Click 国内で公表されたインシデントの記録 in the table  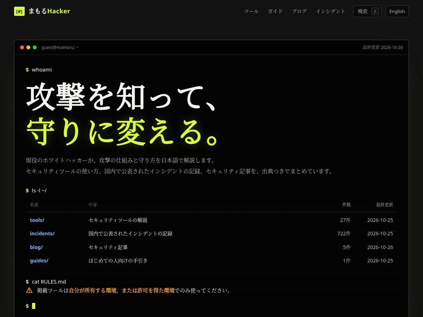point(130,234)
